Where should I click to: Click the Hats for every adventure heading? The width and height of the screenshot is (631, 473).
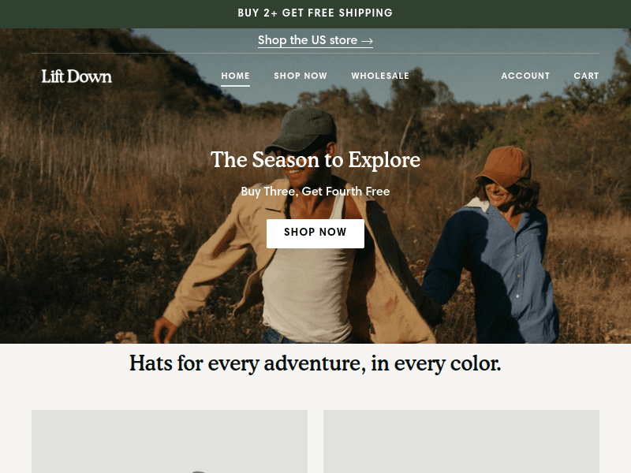(x=315, y=363)
